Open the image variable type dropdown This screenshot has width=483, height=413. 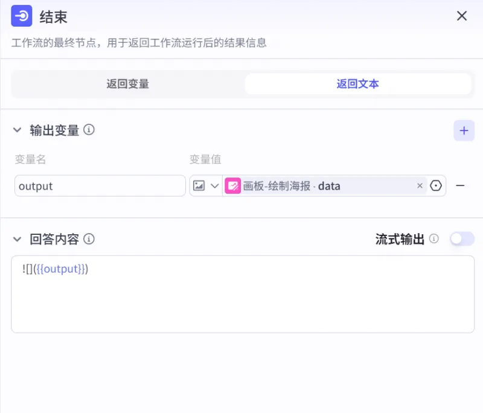point(205,186)
